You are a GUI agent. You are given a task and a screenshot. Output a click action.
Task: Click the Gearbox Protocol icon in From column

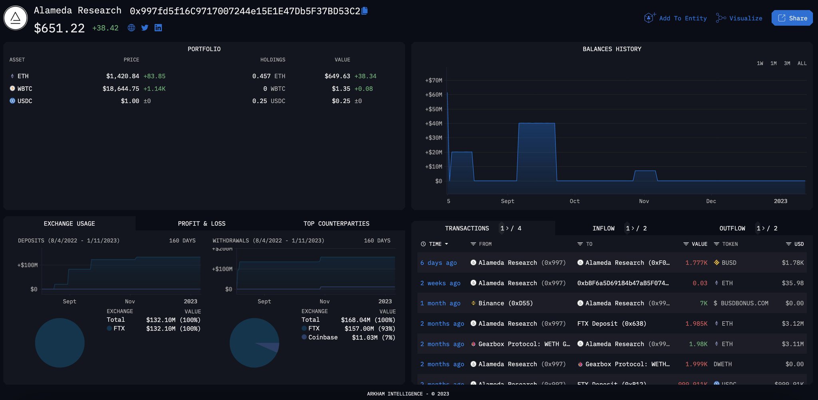[473, 344]
